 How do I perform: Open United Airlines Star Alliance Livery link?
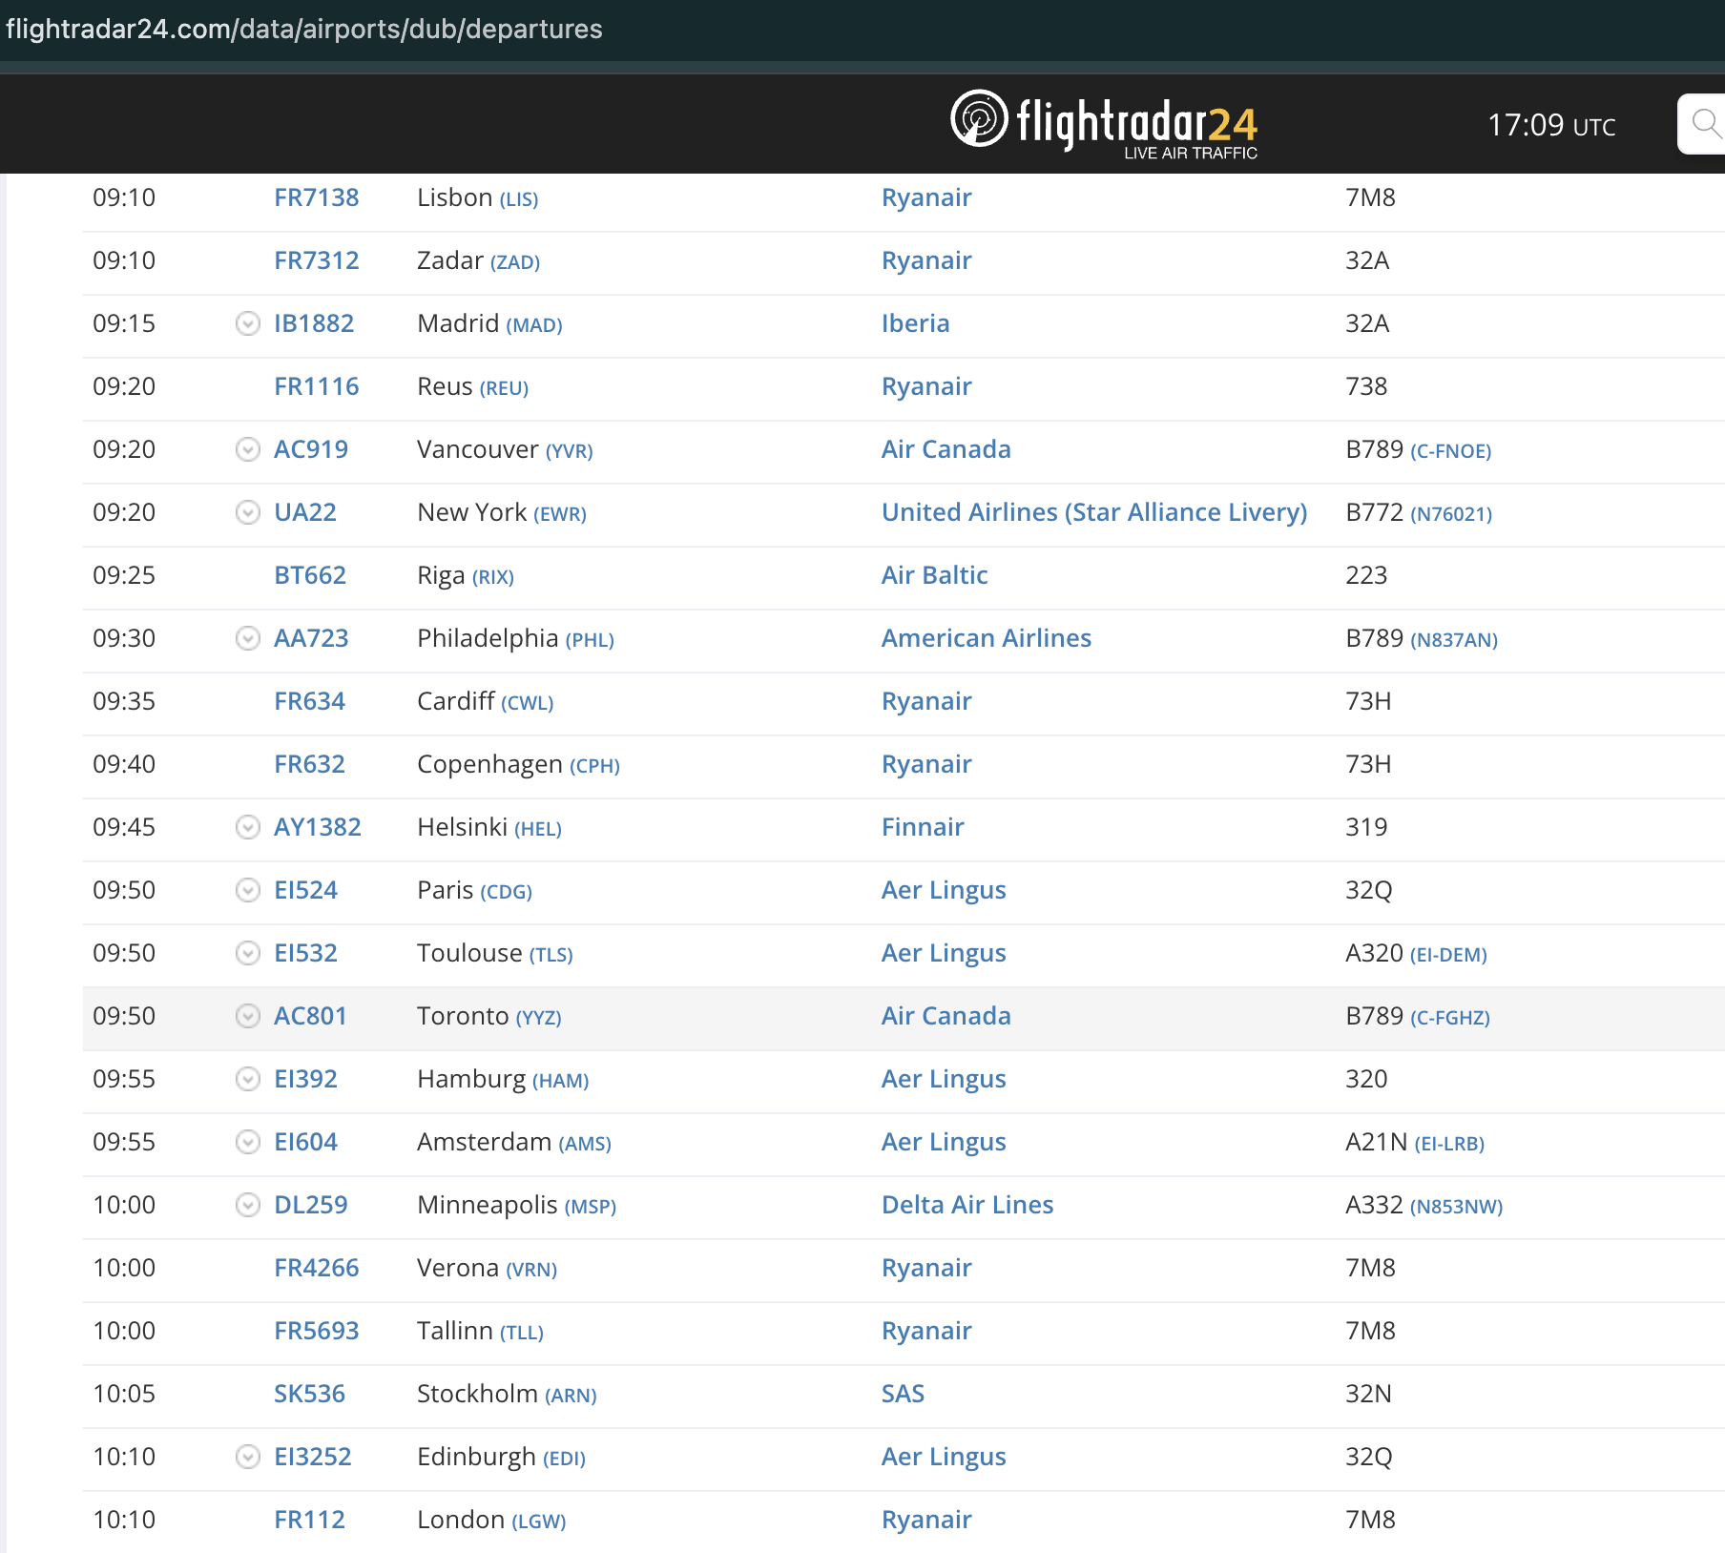point(1093,512)
